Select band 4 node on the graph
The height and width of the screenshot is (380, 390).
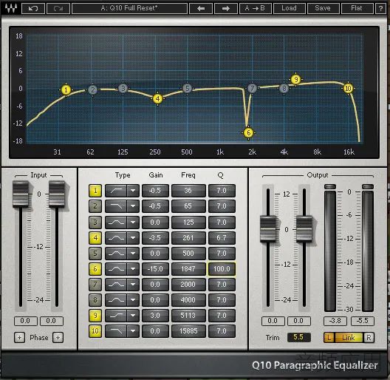click(x=157, y=99)
